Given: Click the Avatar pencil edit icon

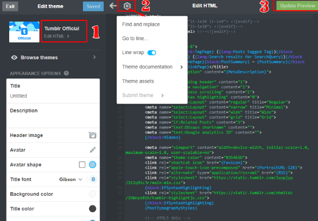Looking at the screenshot, I should [x=93, y=150].
